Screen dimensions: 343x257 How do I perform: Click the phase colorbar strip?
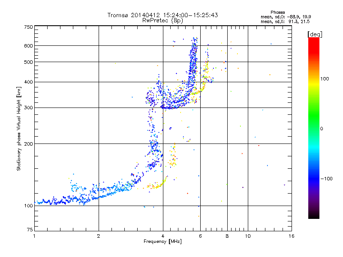tap(314, 128)
